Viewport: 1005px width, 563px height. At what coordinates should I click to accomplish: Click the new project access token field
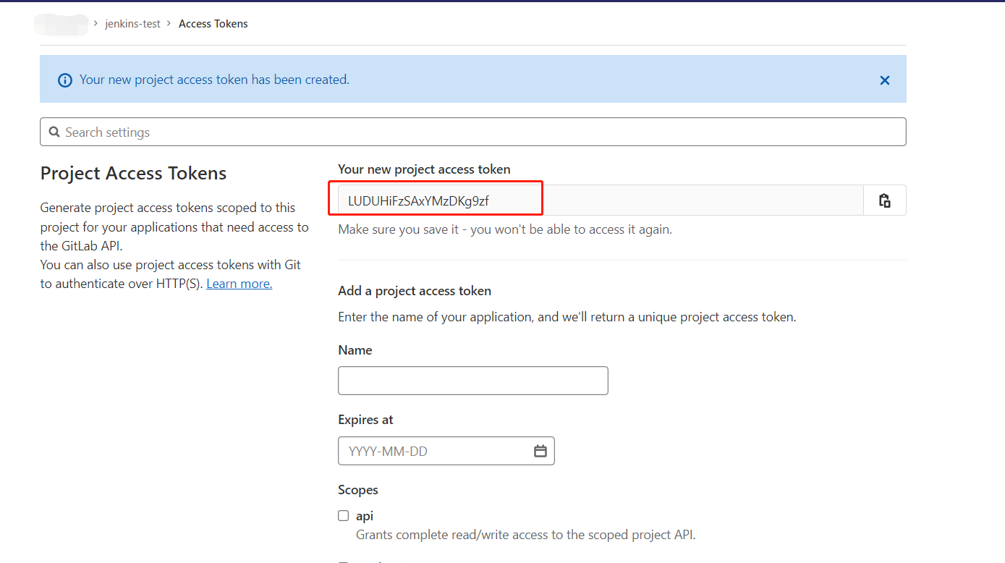[601, 200]
